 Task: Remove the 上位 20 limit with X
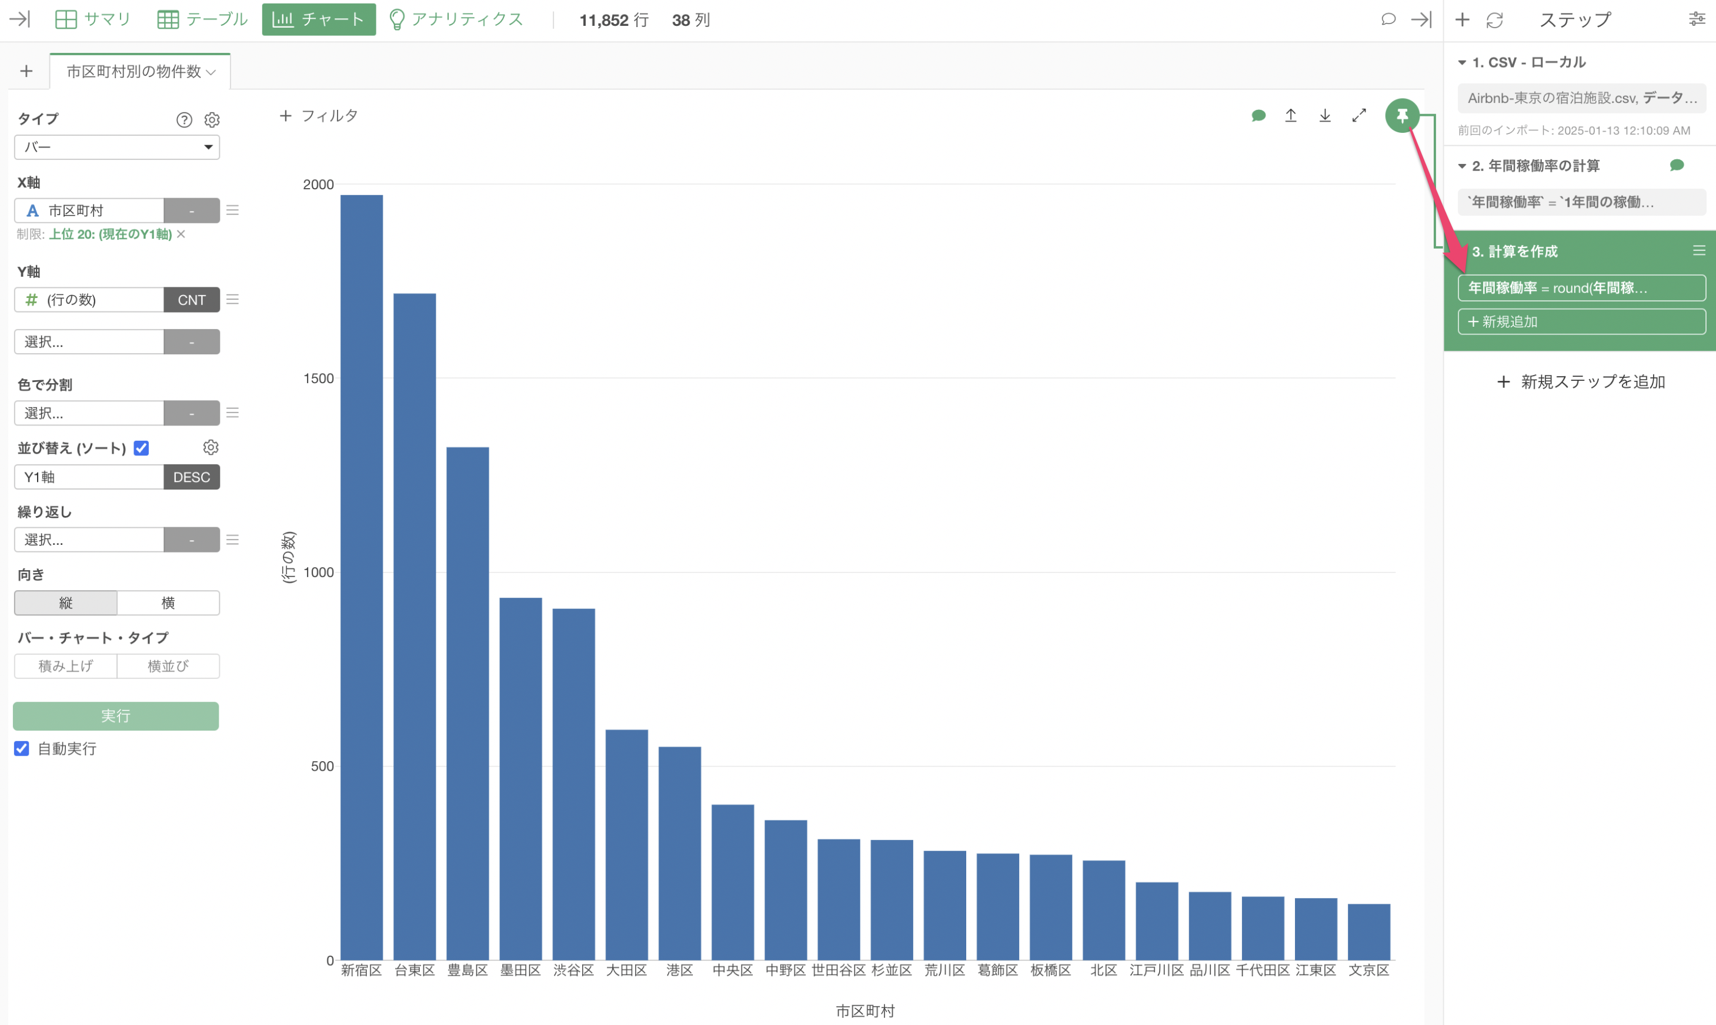[x=181, y=234]
